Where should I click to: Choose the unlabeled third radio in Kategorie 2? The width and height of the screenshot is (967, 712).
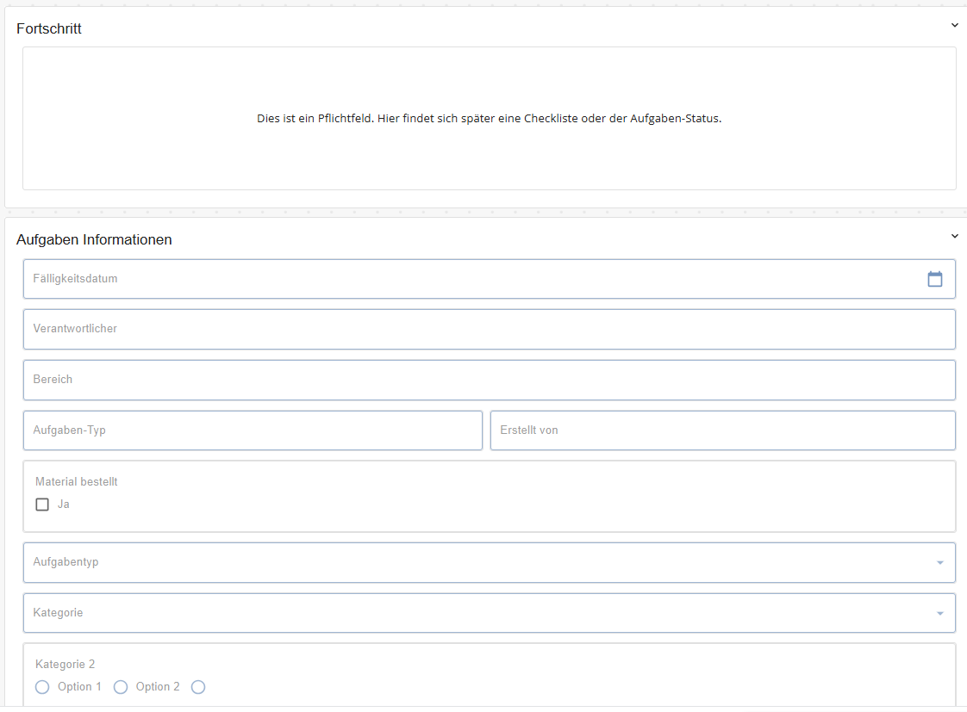tap(198, 687)
